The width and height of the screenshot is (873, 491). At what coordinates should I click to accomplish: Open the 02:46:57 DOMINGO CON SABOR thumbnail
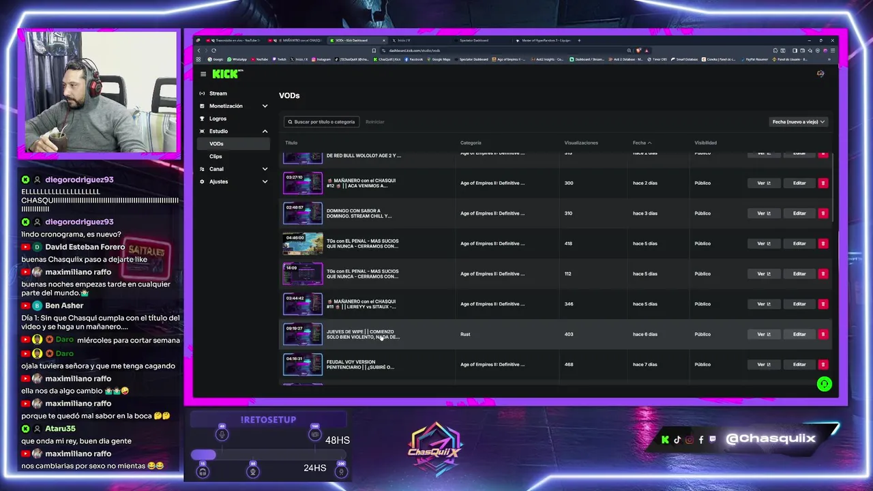click(303, 213)
